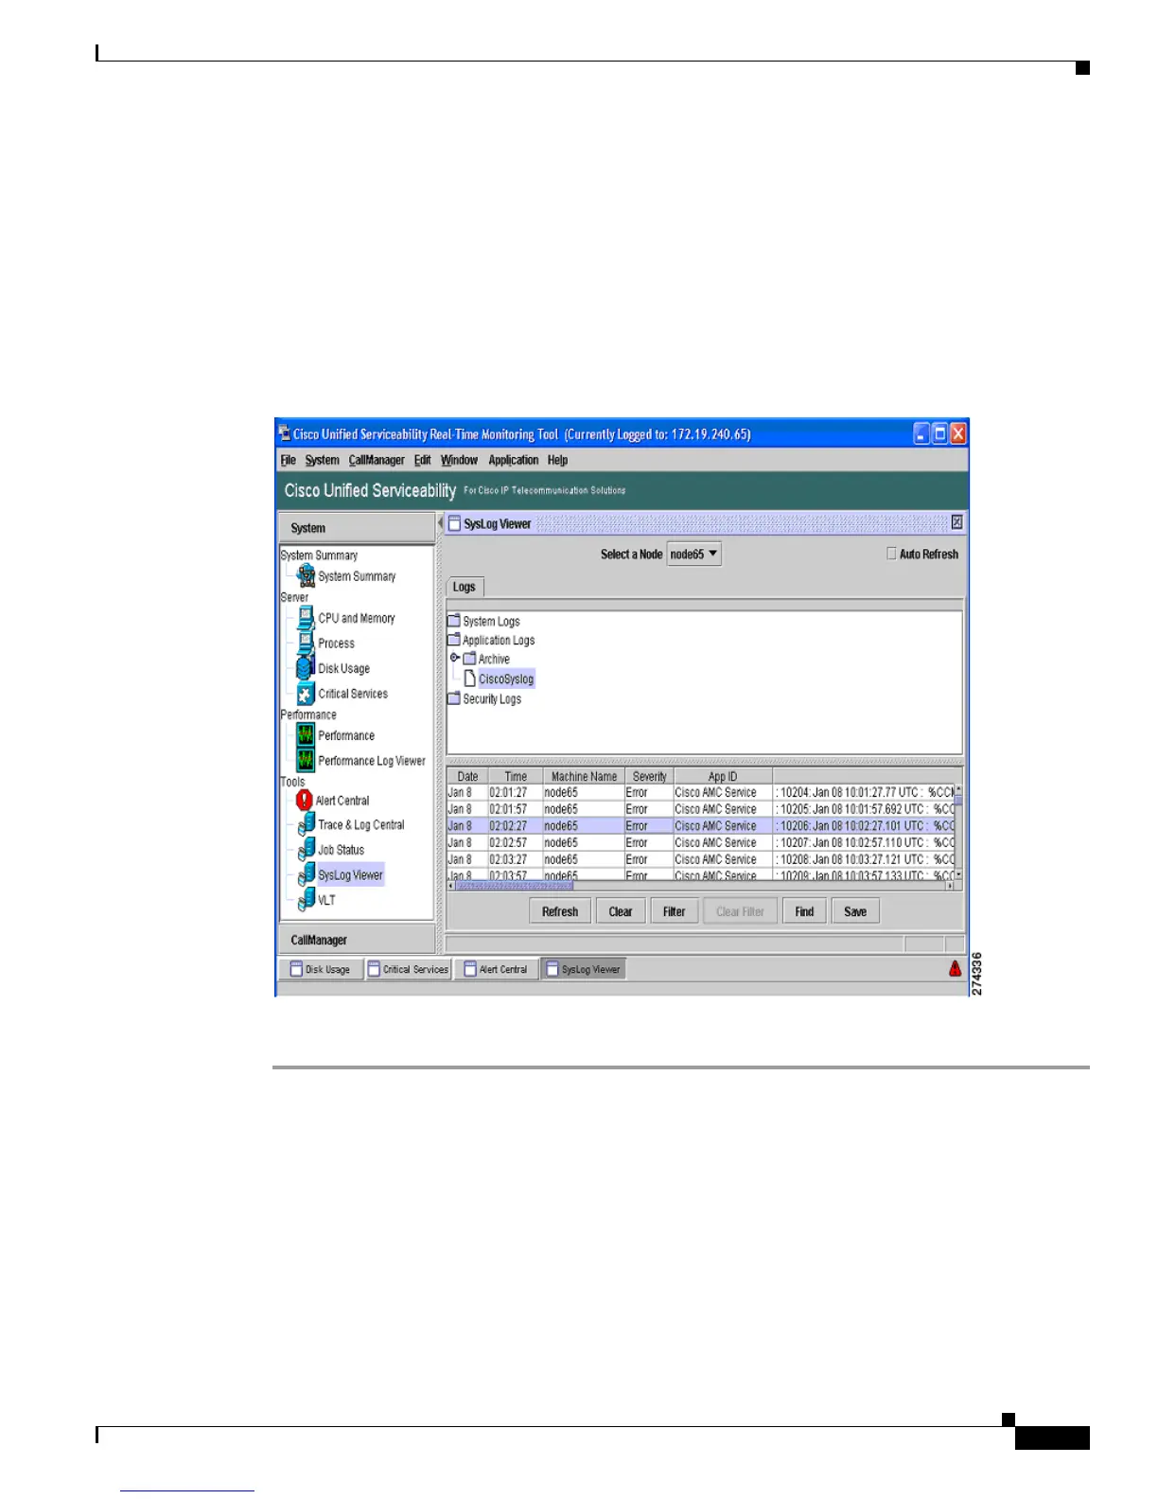Click the Archive folder icon
Image resolution: width=1158 pixels, height=1499 pixels.
point(469,659)
